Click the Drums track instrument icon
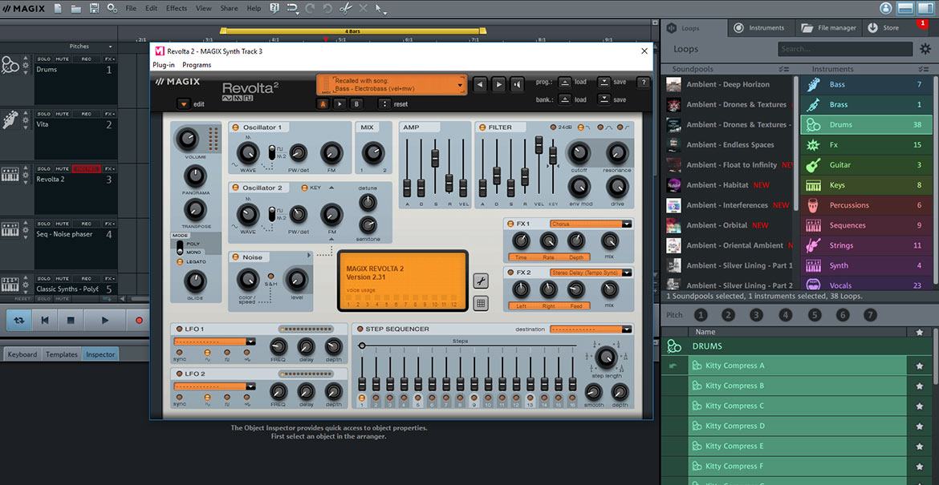 tap(10, 65)
